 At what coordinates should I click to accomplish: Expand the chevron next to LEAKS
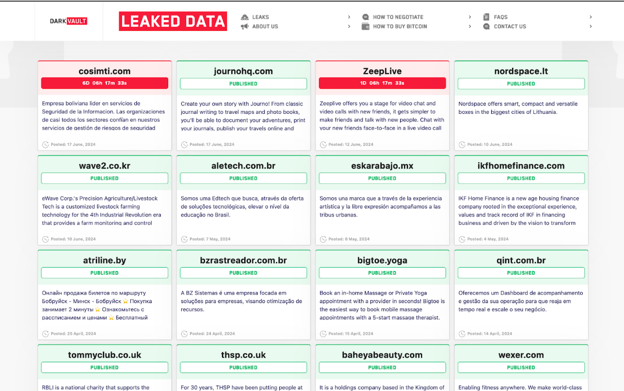pos(349,16)
